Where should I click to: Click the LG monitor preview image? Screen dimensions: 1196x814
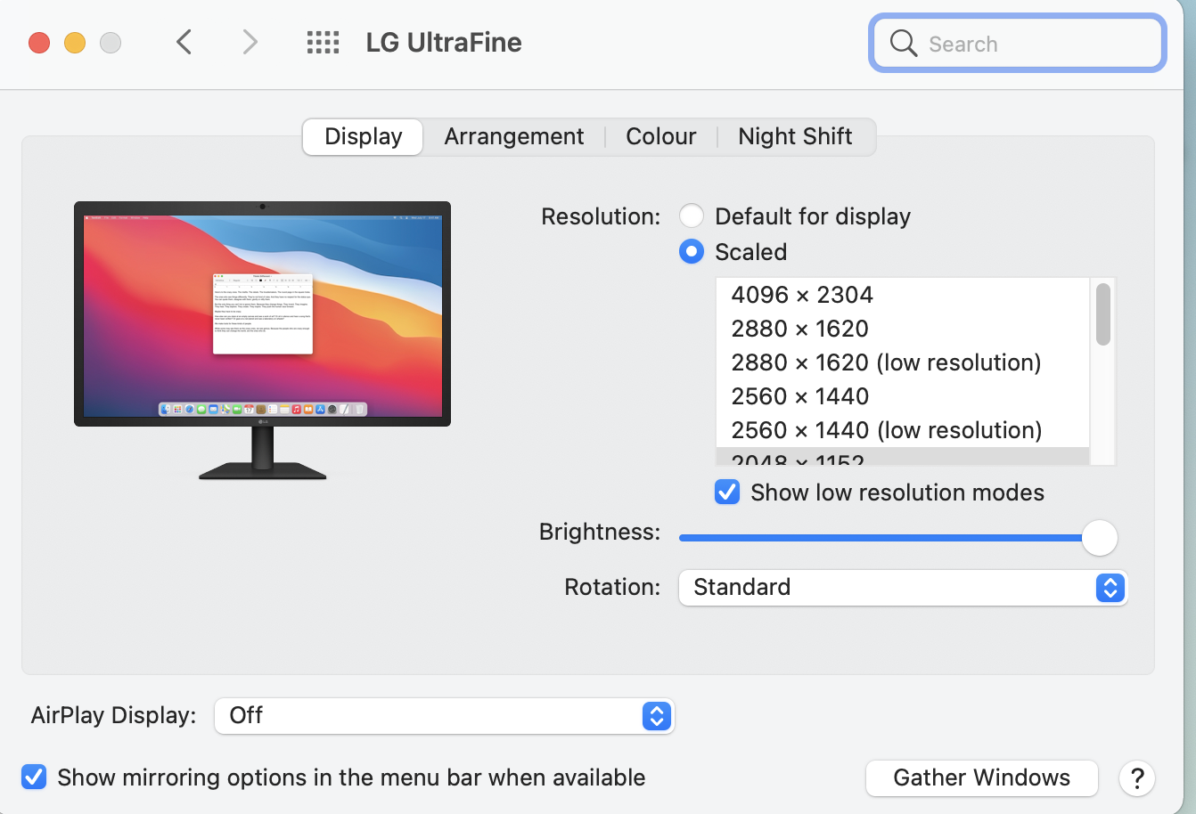click(262, 340)
